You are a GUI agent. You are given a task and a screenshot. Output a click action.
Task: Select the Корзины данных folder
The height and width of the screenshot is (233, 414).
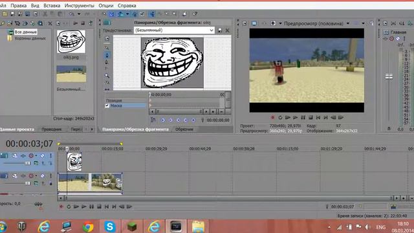[30, 38]
